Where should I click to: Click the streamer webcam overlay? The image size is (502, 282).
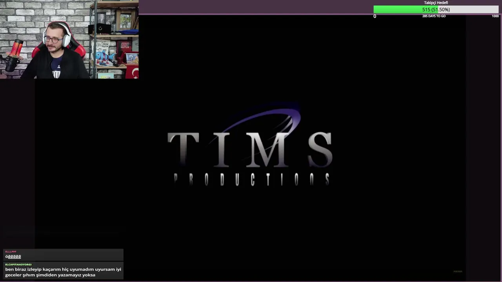click(69, 39)
